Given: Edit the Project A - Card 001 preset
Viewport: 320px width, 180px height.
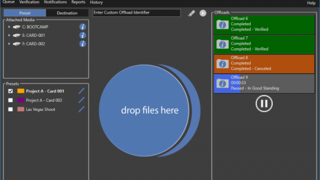Looking at the screenshot, I should click(x=81, y=91).
